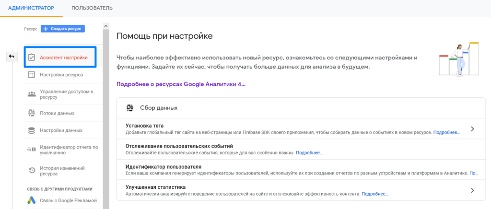
Task: Click the people icon for Управление доступом
Action: tap(31, 94)
